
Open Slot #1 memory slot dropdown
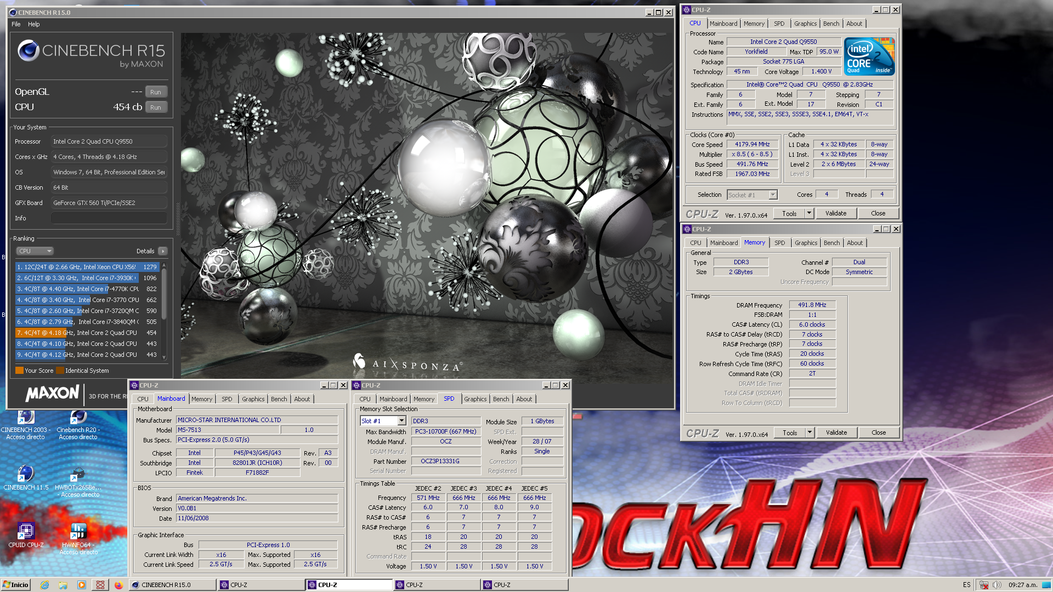pyautogui.click(x=383, y=421)
